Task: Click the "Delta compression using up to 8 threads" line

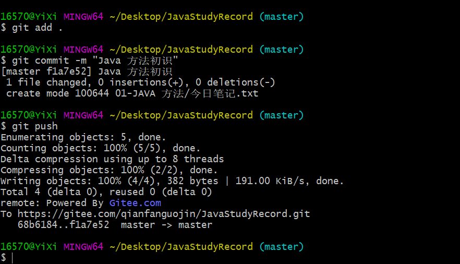Action: point(112,159)
